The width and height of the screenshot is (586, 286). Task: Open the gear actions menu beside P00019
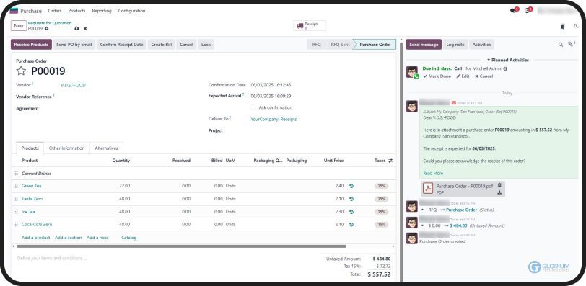(x=47, y=28)
